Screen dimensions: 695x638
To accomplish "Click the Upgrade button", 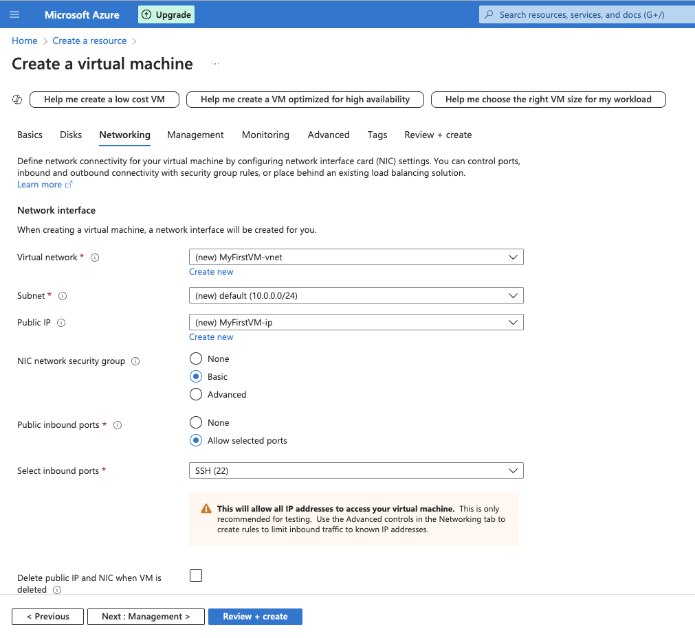I will [166, 14].
